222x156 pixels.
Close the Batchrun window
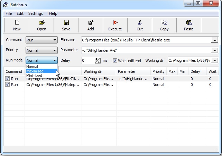[x=211, y=3]
